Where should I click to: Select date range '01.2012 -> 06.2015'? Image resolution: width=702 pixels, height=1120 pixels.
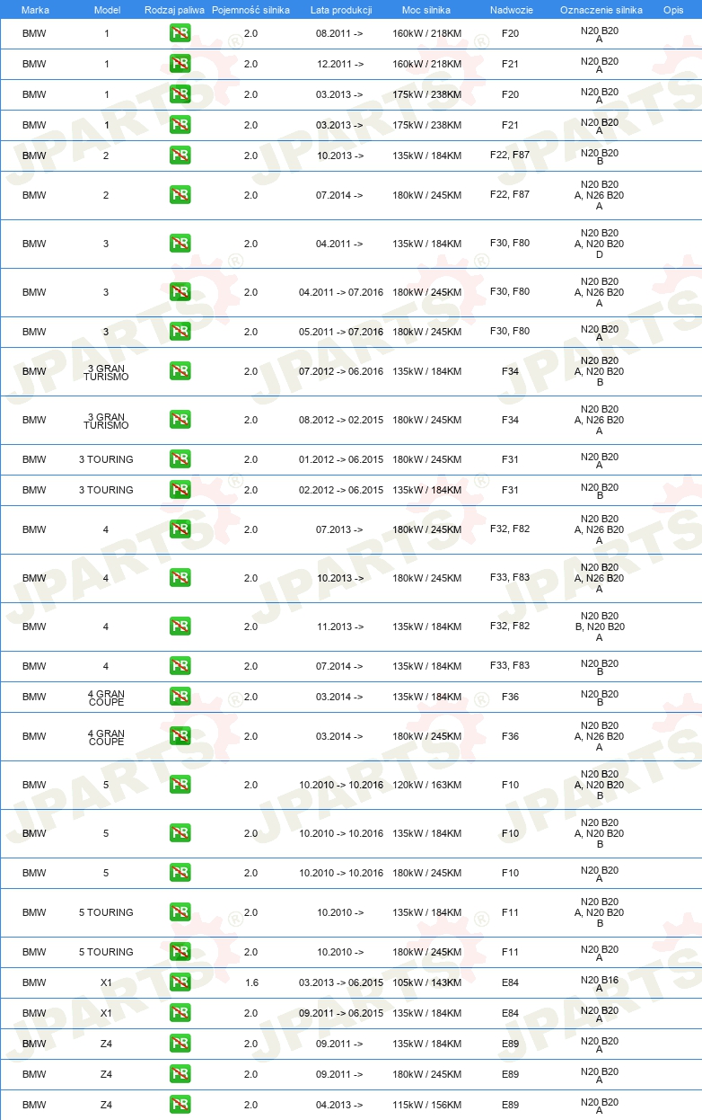coord(340,459)
